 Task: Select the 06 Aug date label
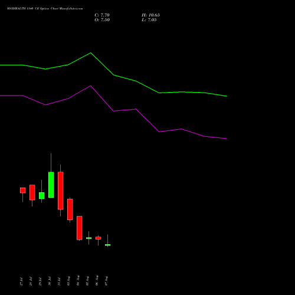tap(97, 281)
